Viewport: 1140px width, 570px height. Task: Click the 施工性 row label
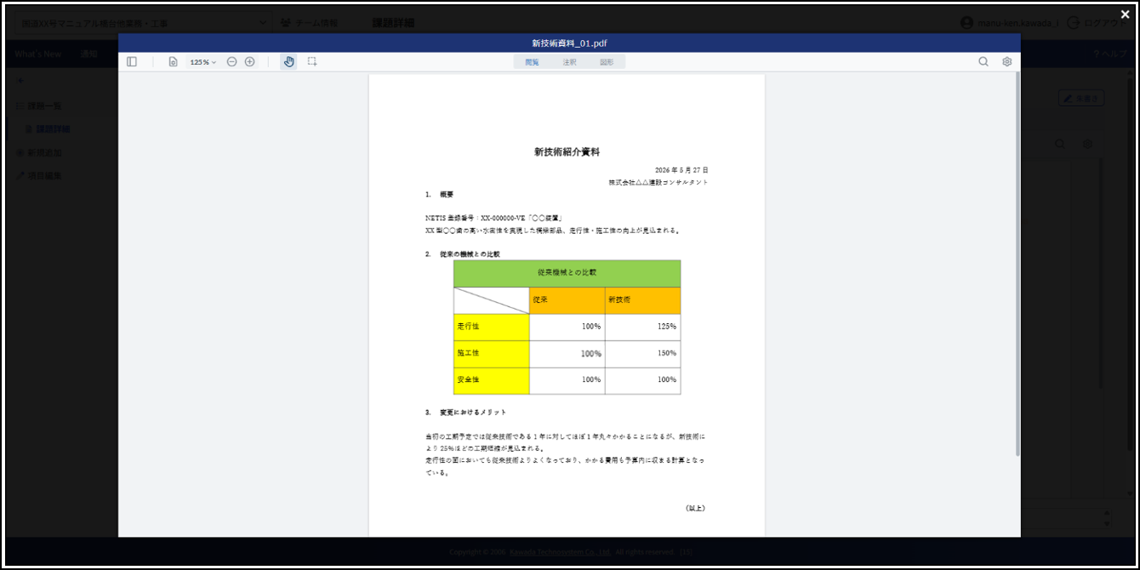pyautogui.click(x=492, y=354)
